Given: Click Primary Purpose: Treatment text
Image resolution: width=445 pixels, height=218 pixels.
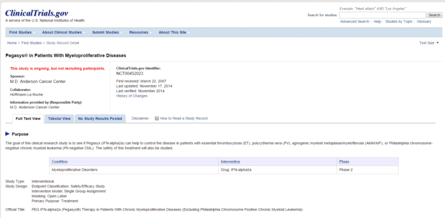Looking at the screenshot, I should 55,201.
